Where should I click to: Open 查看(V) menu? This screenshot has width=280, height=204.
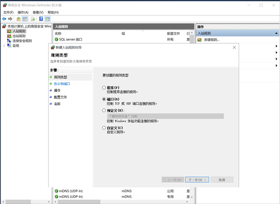pos(38,12)
